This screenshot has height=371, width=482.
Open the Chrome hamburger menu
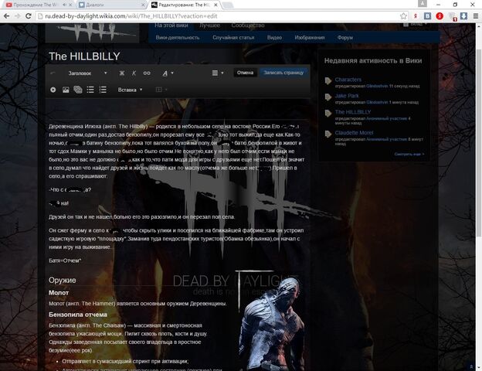click(476, 16)
